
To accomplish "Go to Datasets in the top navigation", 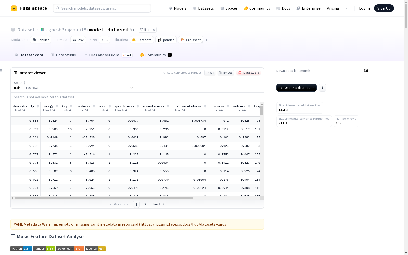I will (203, 8).
